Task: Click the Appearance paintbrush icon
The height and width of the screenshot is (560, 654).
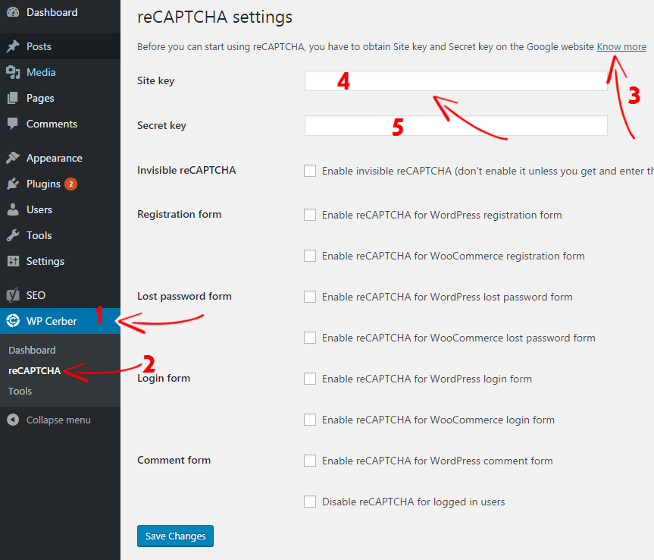Action: (x=13, y=158)
